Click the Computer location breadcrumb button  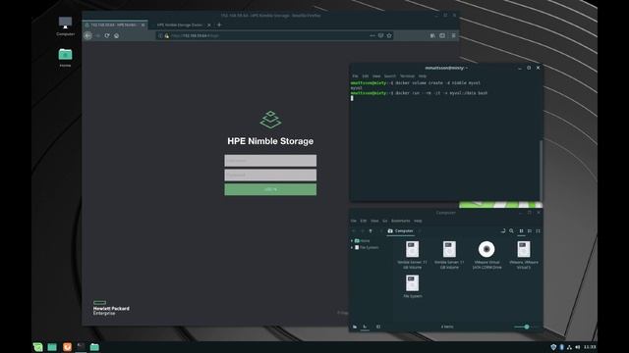pyautogui.click(x=400, y=231)
